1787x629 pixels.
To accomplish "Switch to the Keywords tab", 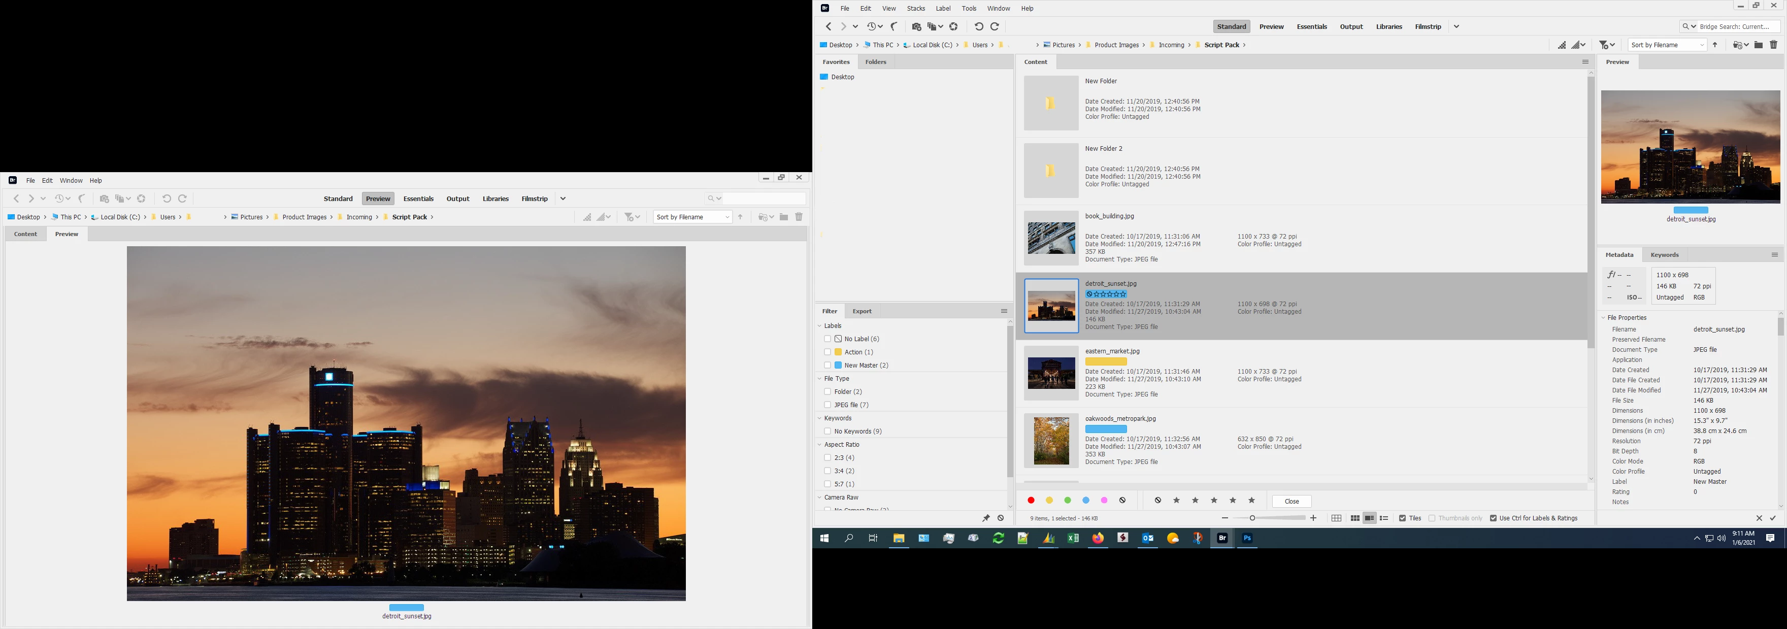I will pos(1664,254).
